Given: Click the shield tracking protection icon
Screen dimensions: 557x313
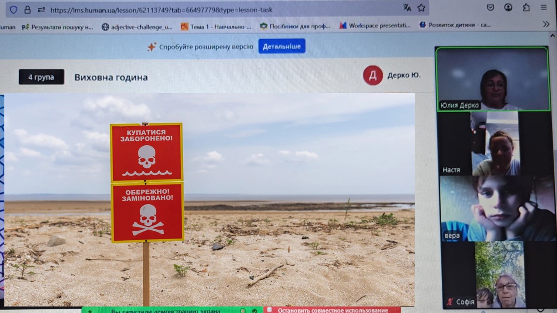Looking at the screenshot, I should click(x=13, y=9).
